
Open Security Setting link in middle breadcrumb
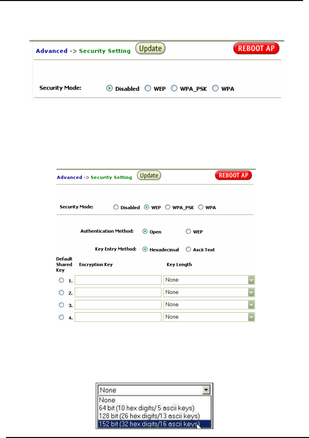click(x=111, y=177)
